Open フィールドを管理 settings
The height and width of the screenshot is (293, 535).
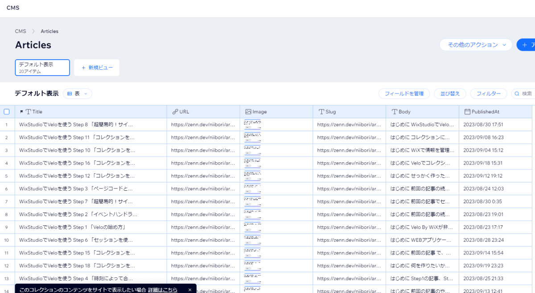(x=404, y=94)
